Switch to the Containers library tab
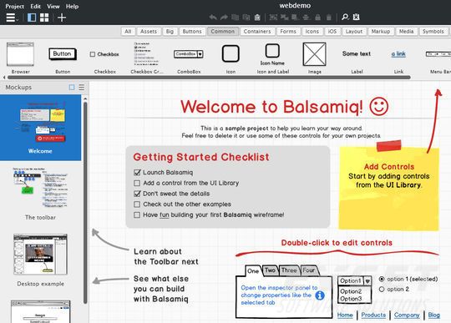Screen dimensions: 451x323 [x=257, y=32]
